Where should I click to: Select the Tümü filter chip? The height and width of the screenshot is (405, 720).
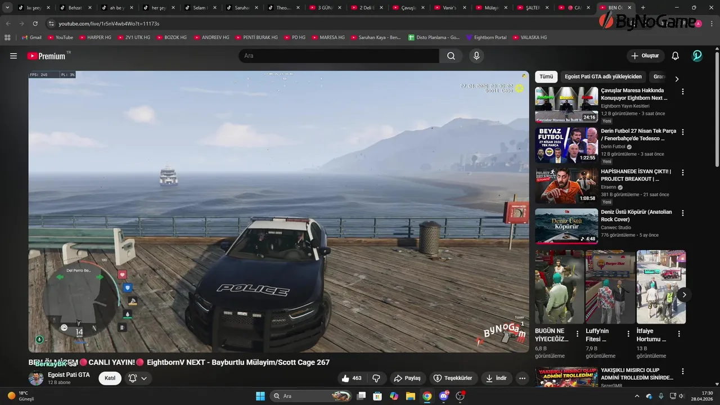pos(546,77)
